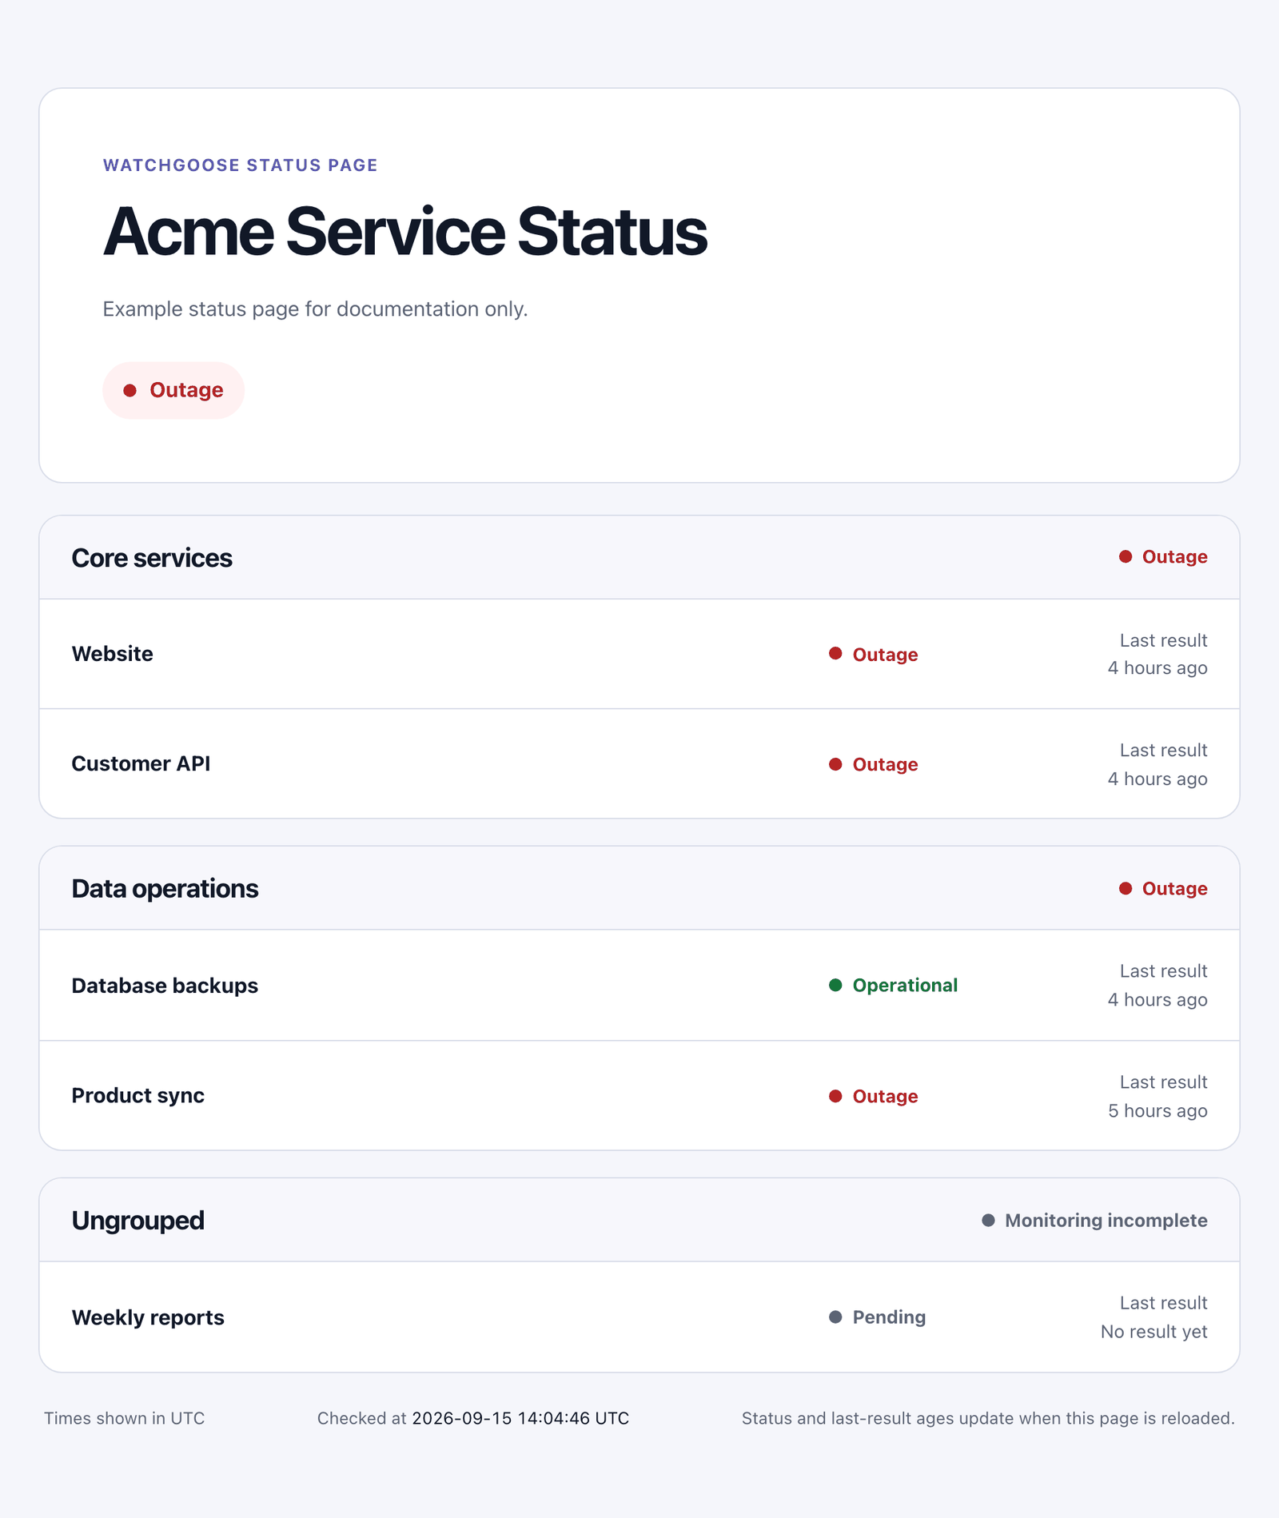Select the Weekly reports service name
The width and height of the screenshot is (1279, 1518).
(x=148, y=1317)
